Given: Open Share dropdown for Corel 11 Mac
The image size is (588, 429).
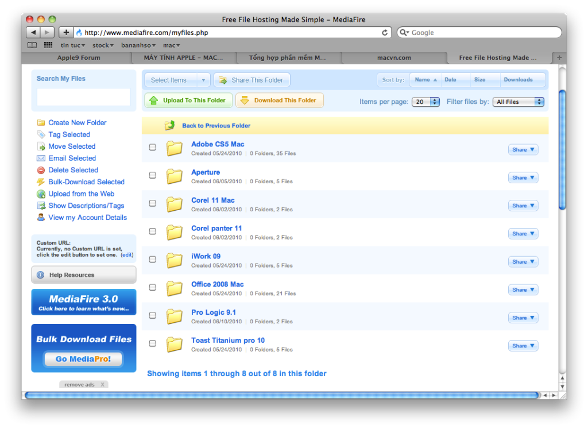Looking at the screenshot, I should point(523,206).
